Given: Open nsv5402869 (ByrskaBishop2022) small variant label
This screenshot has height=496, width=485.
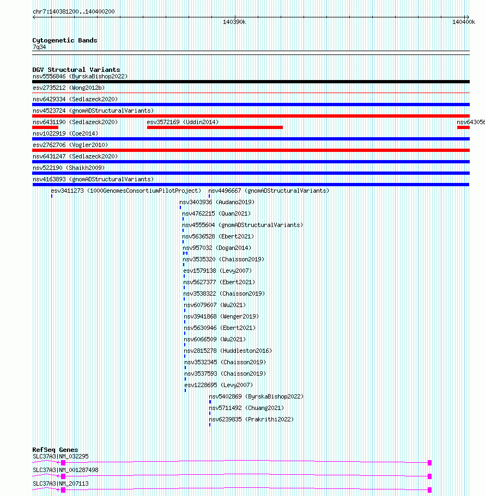Looking at the screenshot, I should pyautogui.click(x=256, y=396).
